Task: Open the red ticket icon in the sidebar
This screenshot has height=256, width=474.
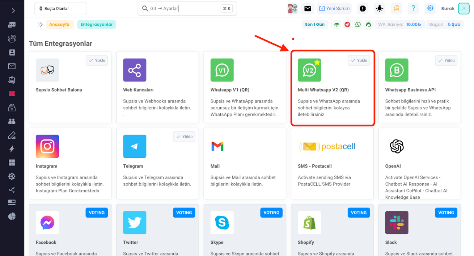Action: (12, 94)
